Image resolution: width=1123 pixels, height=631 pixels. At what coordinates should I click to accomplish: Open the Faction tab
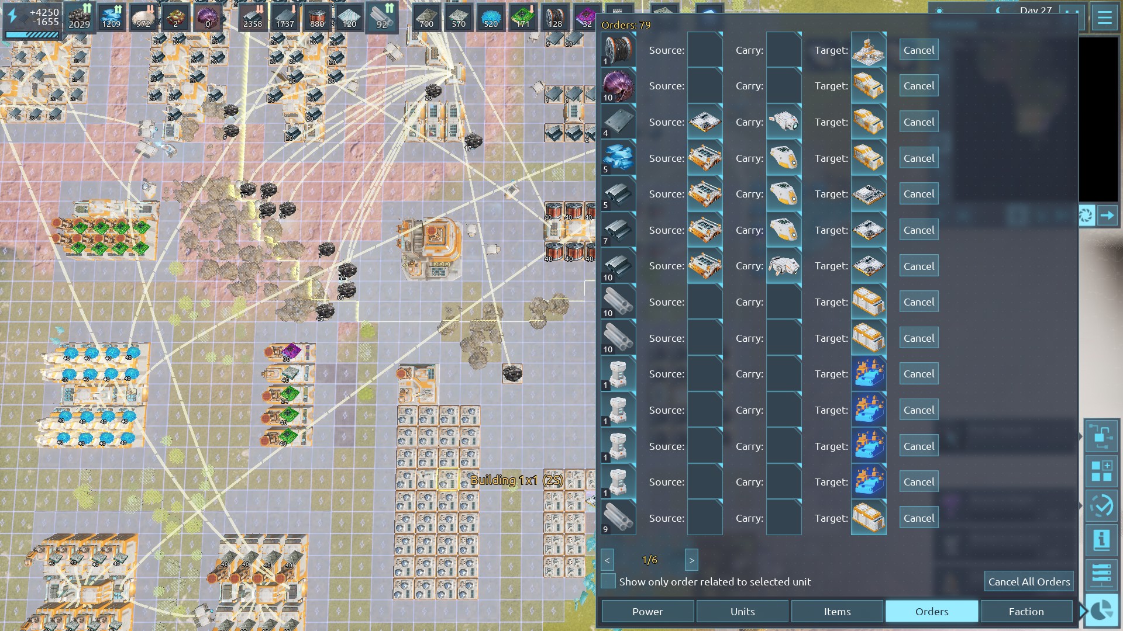(1026, 612)
